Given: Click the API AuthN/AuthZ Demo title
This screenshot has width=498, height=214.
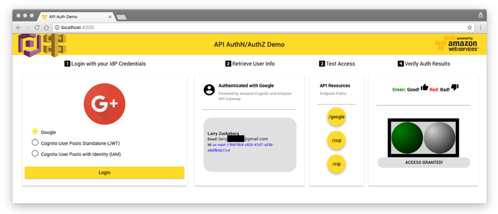Looking at the screenshot, I should pos(249,44).
